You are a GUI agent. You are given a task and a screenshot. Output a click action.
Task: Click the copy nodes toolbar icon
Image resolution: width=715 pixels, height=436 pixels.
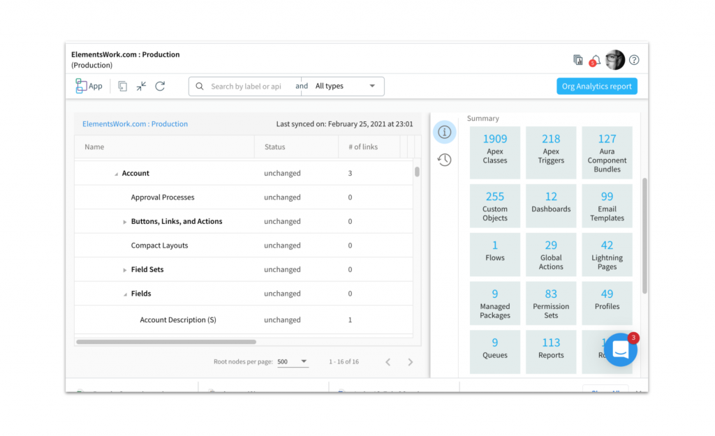click(122, 87)
